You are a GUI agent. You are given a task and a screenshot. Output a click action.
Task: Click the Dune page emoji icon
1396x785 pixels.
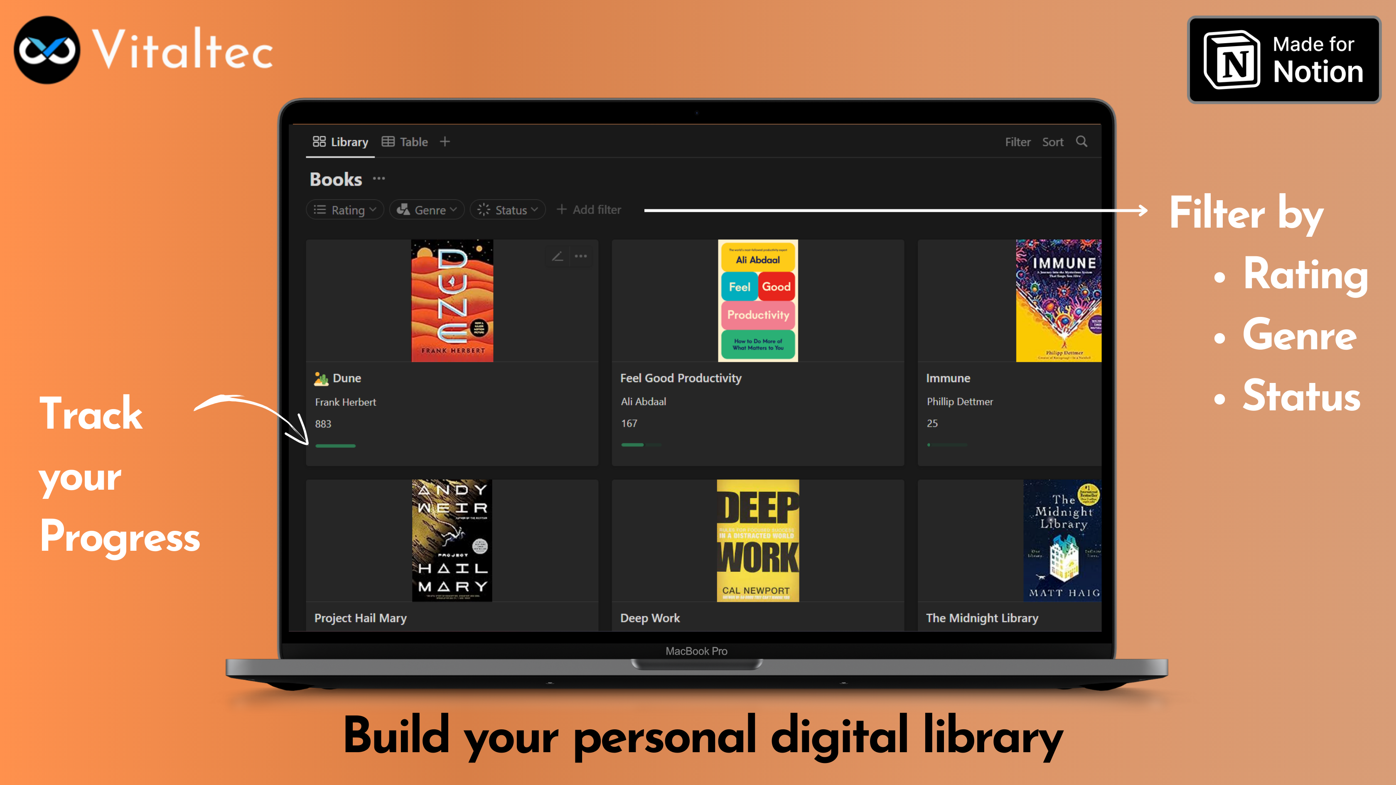321,378
